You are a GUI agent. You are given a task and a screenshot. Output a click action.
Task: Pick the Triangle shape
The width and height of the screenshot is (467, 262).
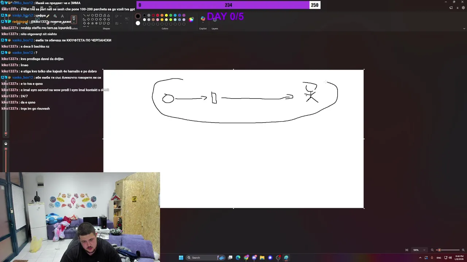(108, 15)
